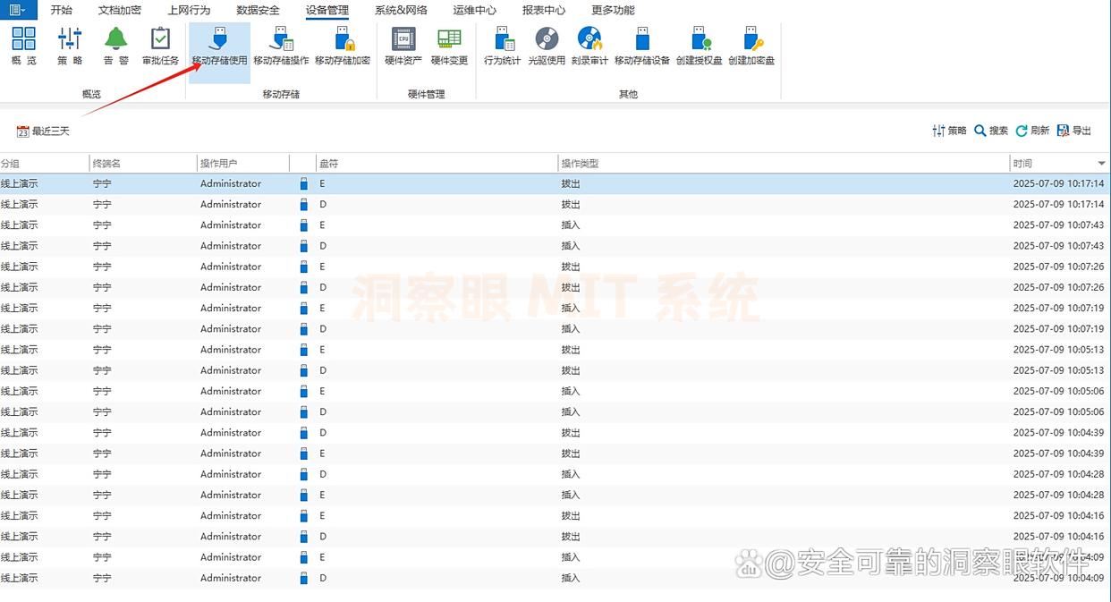Click the 搜索 search button
Viewport: 1111px width, 602px height.
[x=991, y=131]
